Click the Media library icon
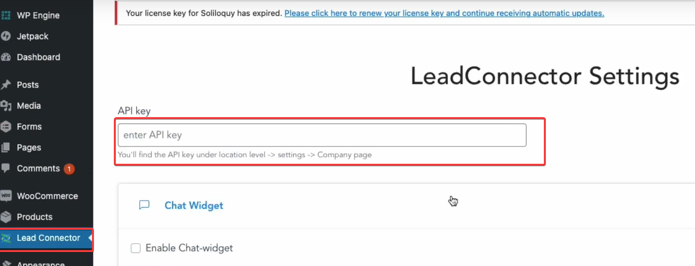 pos(6,106)
